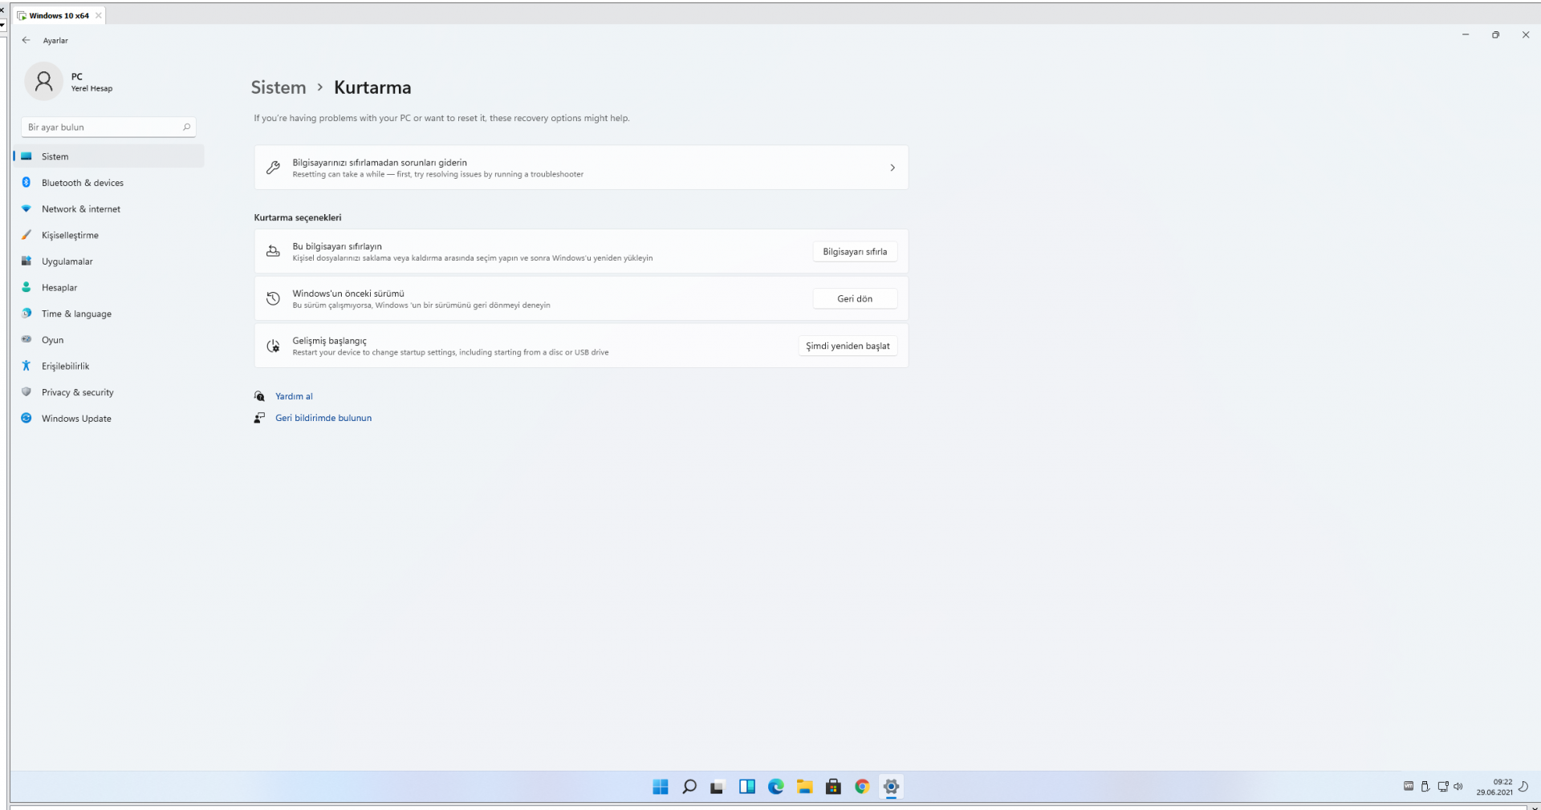Open the 'Yardım al' help link
Screen dimensions: 1541x810
click(294, 396)
